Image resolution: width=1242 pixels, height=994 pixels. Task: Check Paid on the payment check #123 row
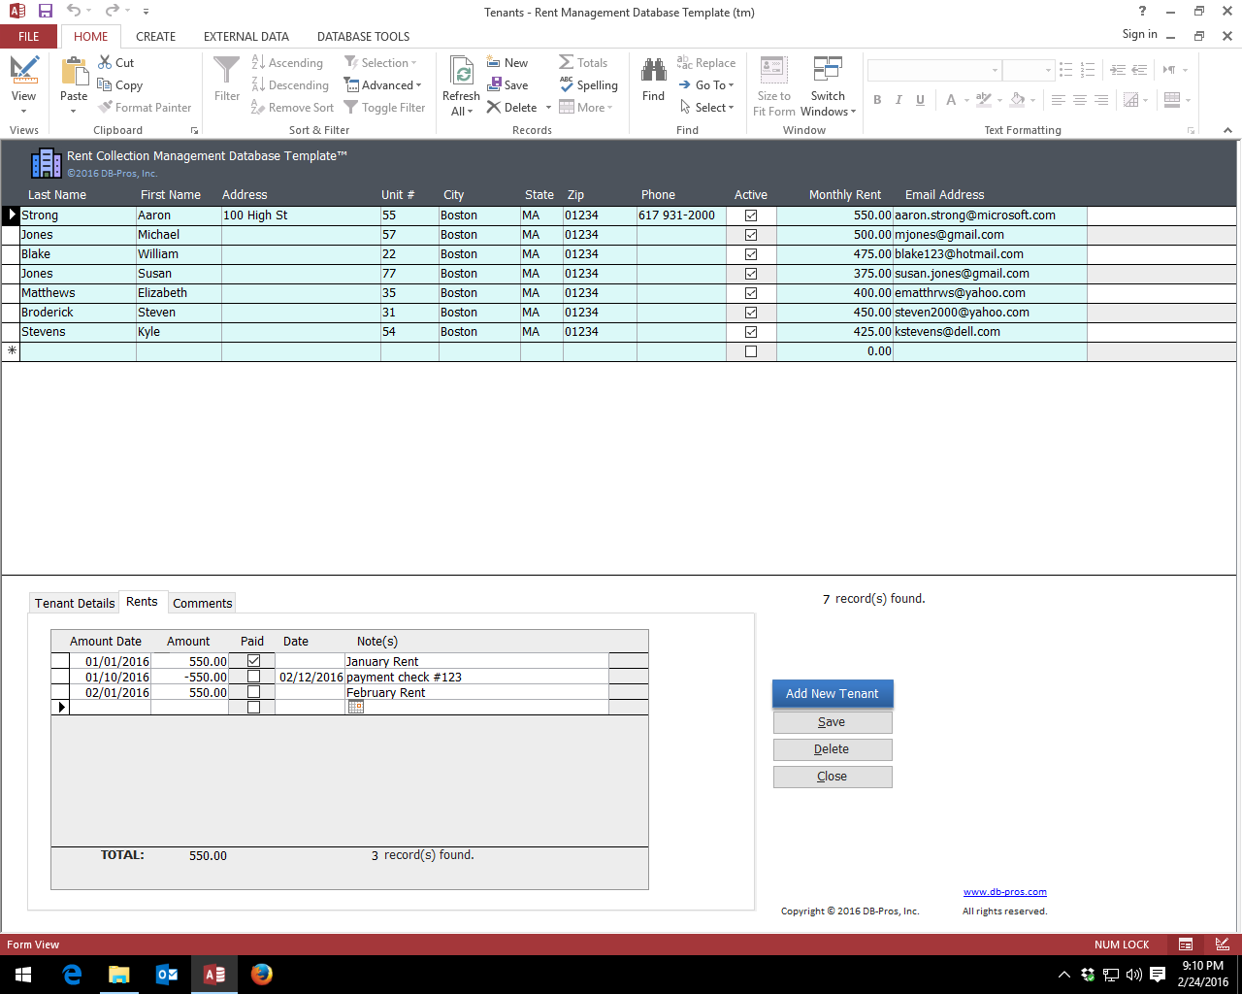252,677
